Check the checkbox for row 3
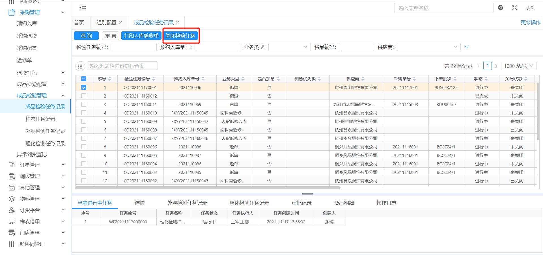 (84, 105)
